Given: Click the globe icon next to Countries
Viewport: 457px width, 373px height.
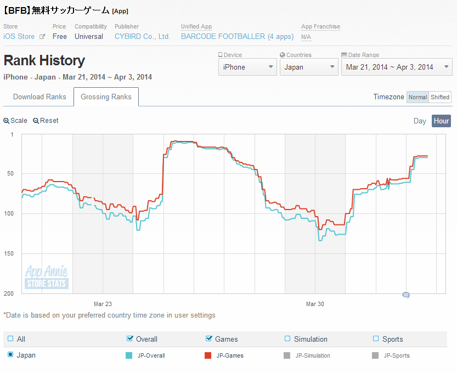Looking at the screenshot, I should 282,55.
